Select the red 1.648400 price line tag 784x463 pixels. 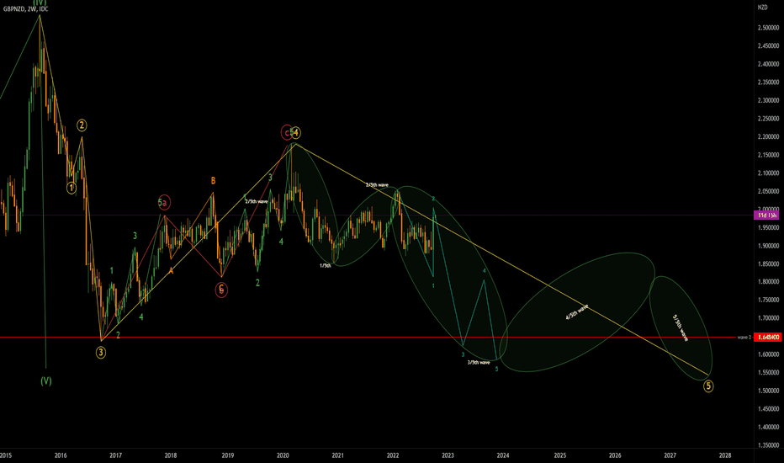coord(767,338)
